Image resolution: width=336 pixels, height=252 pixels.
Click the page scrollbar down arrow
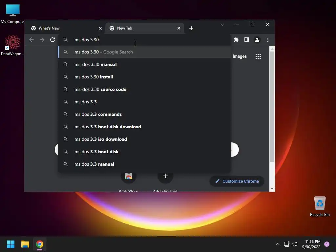point(272,189)
